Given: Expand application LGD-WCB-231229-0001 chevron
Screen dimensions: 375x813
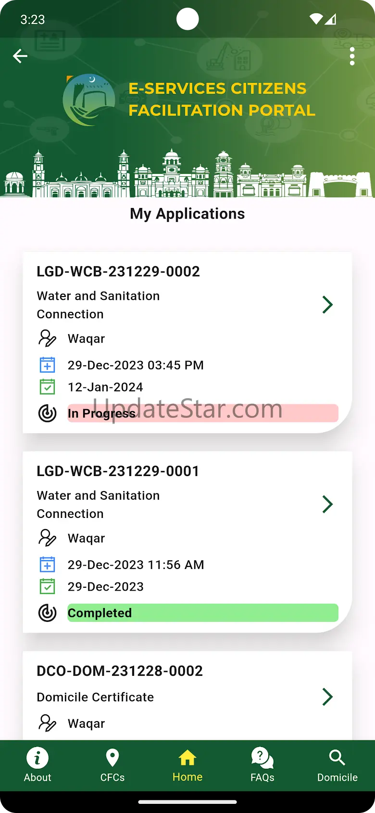Looking at the screenshot, I should click(x=327, y=504).
